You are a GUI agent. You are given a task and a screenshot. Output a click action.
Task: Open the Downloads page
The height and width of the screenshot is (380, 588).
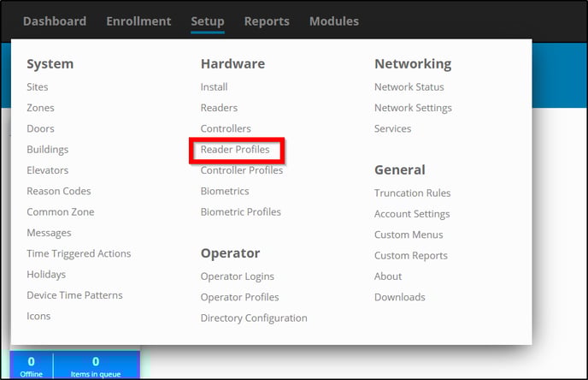(x=399, y=297)
